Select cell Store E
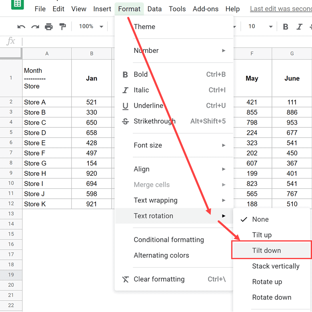The height and width of the screenshot is (312, 312). tap(47, 143)
